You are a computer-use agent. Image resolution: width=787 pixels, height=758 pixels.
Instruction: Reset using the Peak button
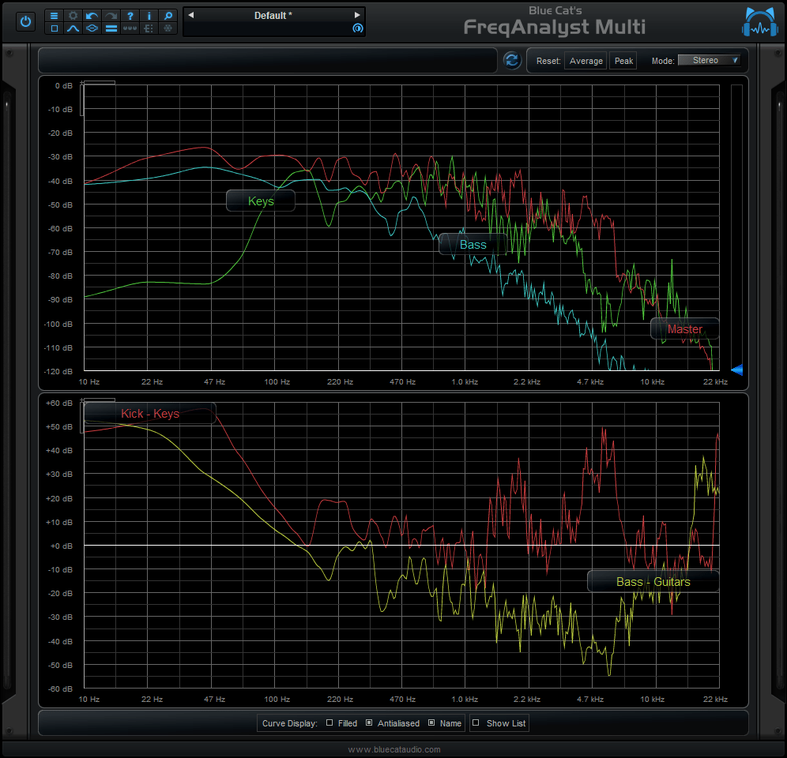[623, 60]
